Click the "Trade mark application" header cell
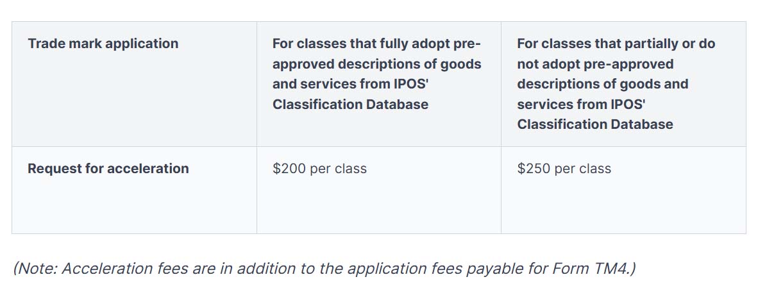The image size is (758, 286). (x=103, y=44)
